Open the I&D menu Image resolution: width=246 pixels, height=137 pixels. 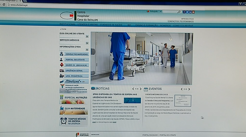click(129, 25)
